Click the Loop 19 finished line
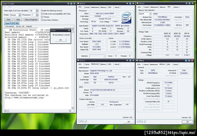 [x=29, y=86]
